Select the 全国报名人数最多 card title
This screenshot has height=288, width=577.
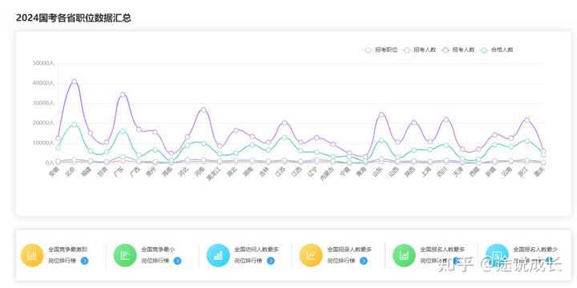(x=442, y=249)
